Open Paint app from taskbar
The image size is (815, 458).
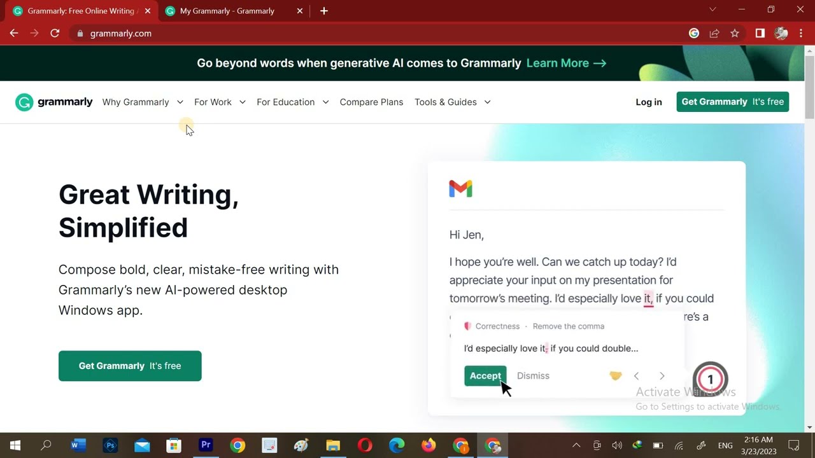[x=301, y=445]
